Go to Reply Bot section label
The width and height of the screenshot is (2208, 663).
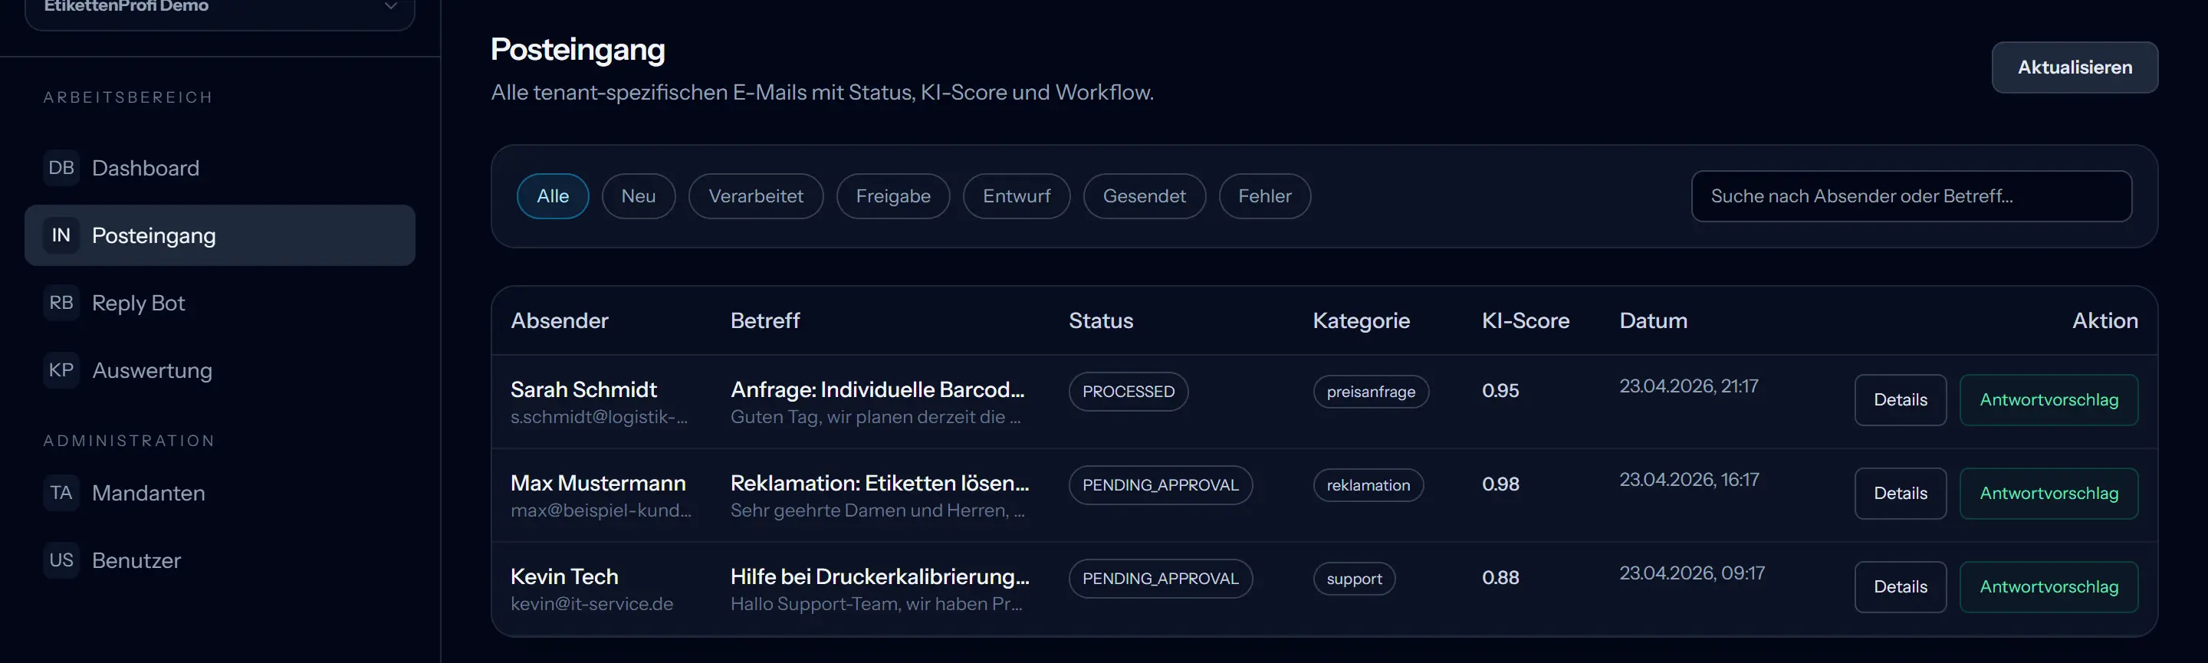click(x=138, y=304)
